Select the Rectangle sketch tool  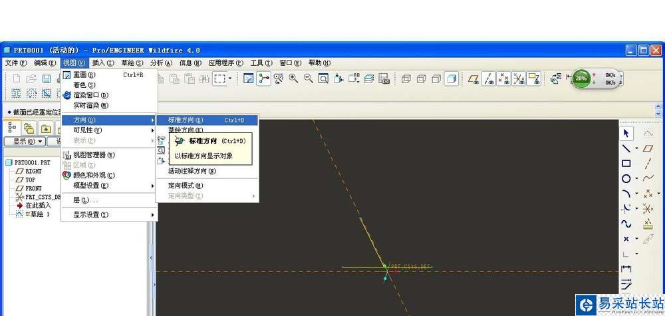tap(626, 163)
